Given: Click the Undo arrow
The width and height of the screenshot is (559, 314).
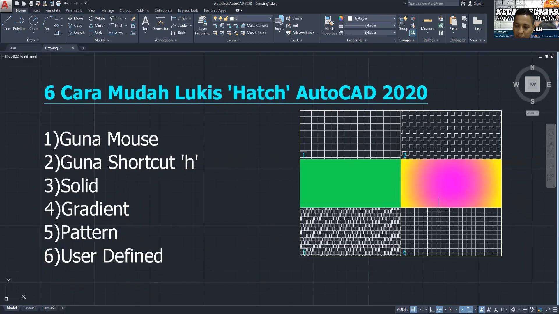Looking at the screenshot, I should tap(66, 3).
